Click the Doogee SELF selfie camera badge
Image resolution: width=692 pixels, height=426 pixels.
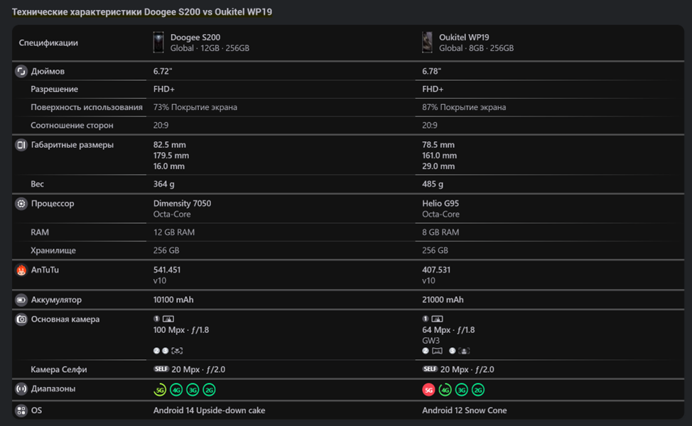161,369
